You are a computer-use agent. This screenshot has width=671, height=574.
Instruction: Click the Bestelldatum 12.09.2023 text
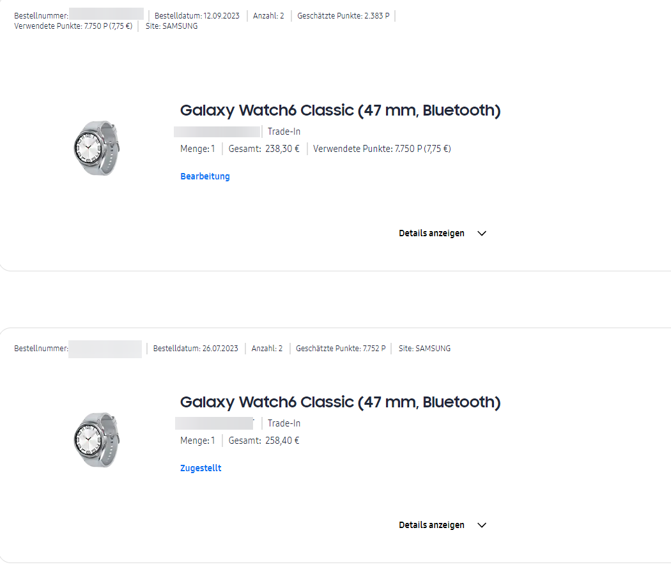point(197,16)
